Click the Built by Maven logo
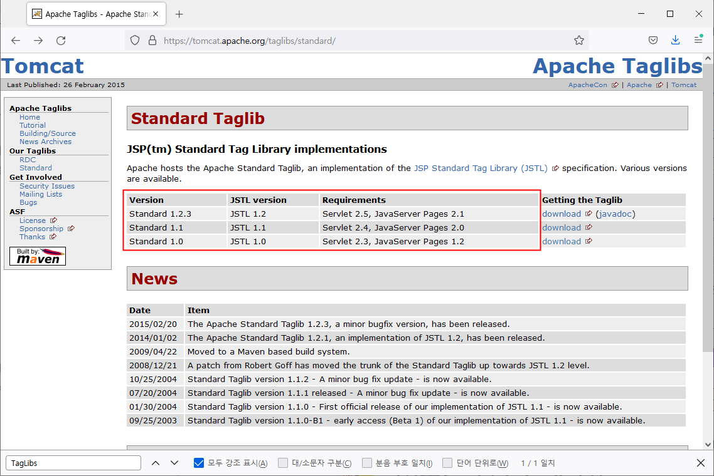The width and height of the screenshot is (714, 476). (x=38, y=256)
